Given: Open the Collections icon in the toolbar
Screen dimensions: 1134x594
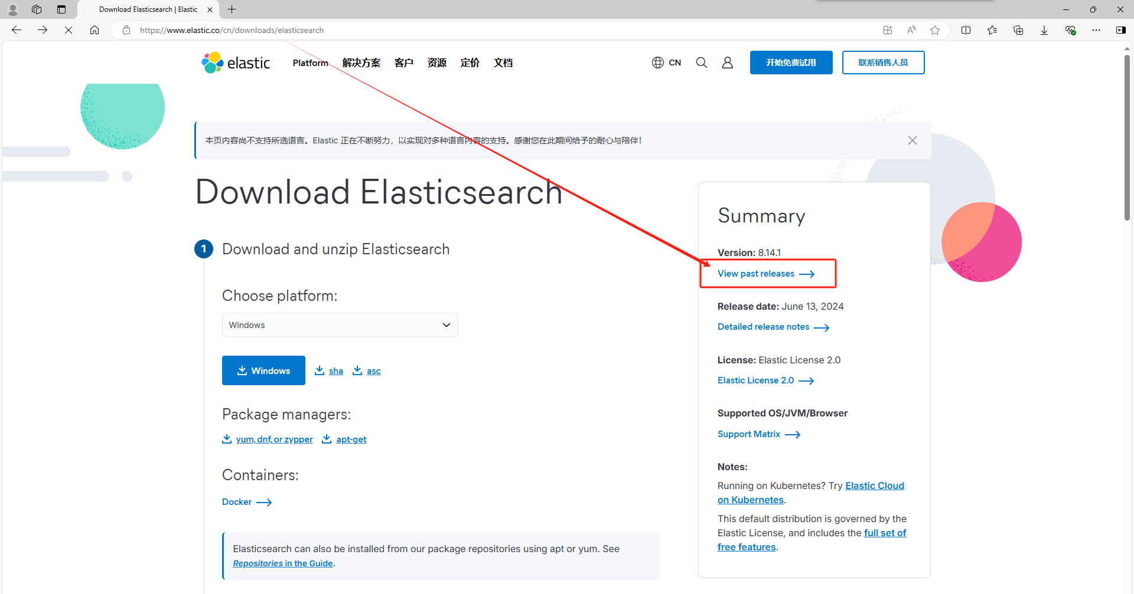Looking at the screenshot, I should point(1018,30).
